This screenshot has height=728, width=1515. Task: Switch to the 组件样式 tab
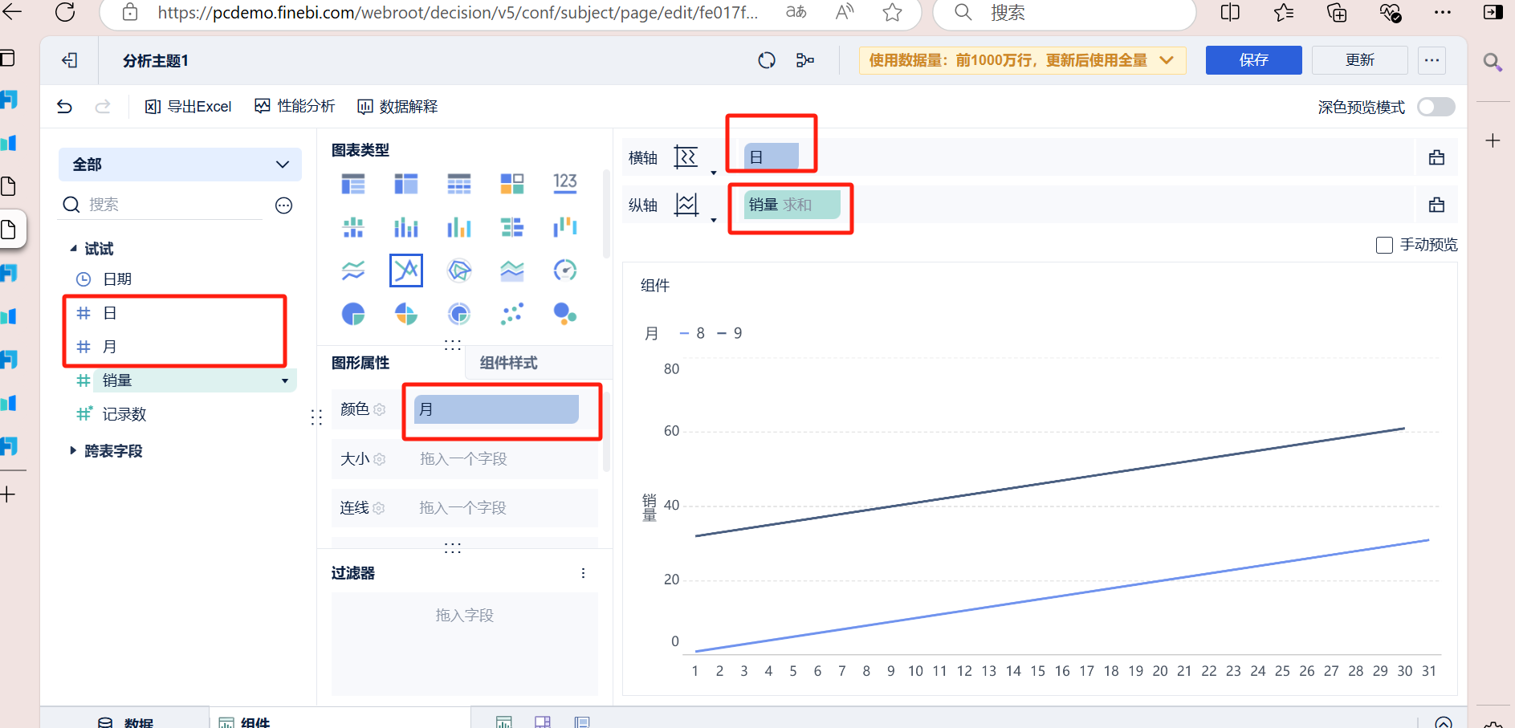point(509,363)
